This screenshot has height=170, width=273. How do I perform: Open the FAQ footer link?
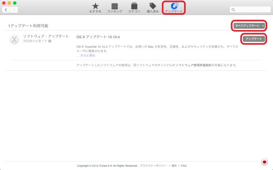click(183, 165)
